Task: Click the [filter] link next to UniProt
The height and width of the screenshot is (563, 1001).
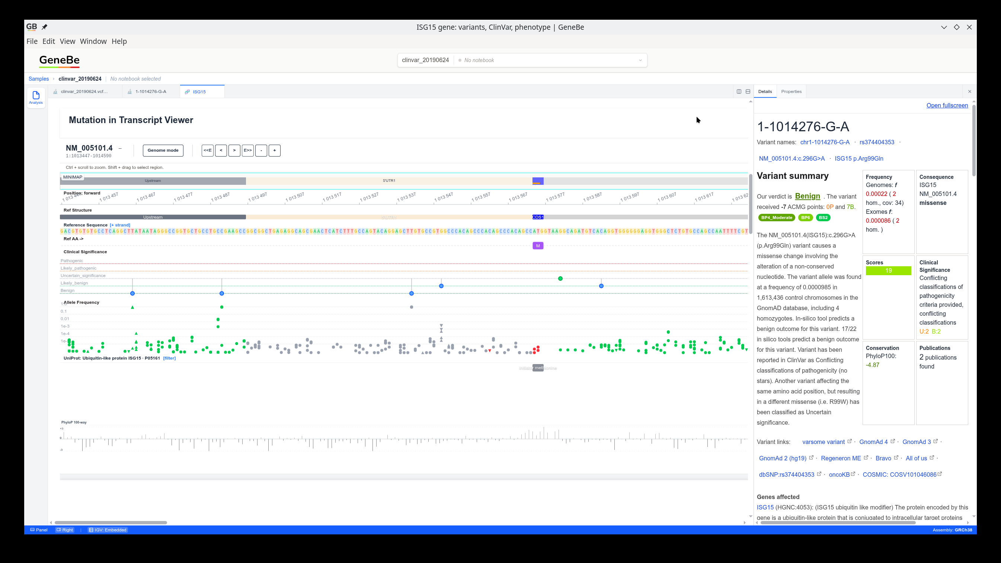Action: coord(169,358)
